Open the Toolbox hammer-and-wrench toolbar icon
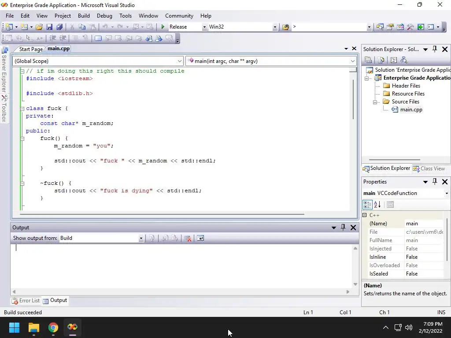The width and height of the screenshot is (451, 338). (410, 27)
